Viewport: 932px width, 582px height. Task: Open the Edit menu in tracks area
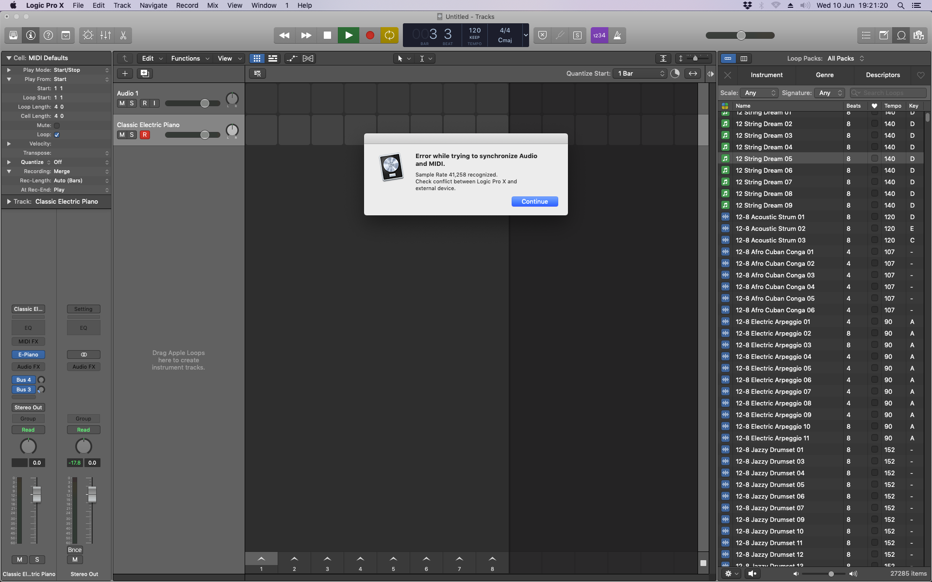point(152,59)
